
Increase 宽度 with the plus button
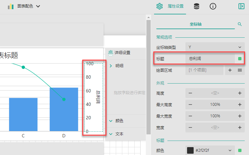pos(240,127)
